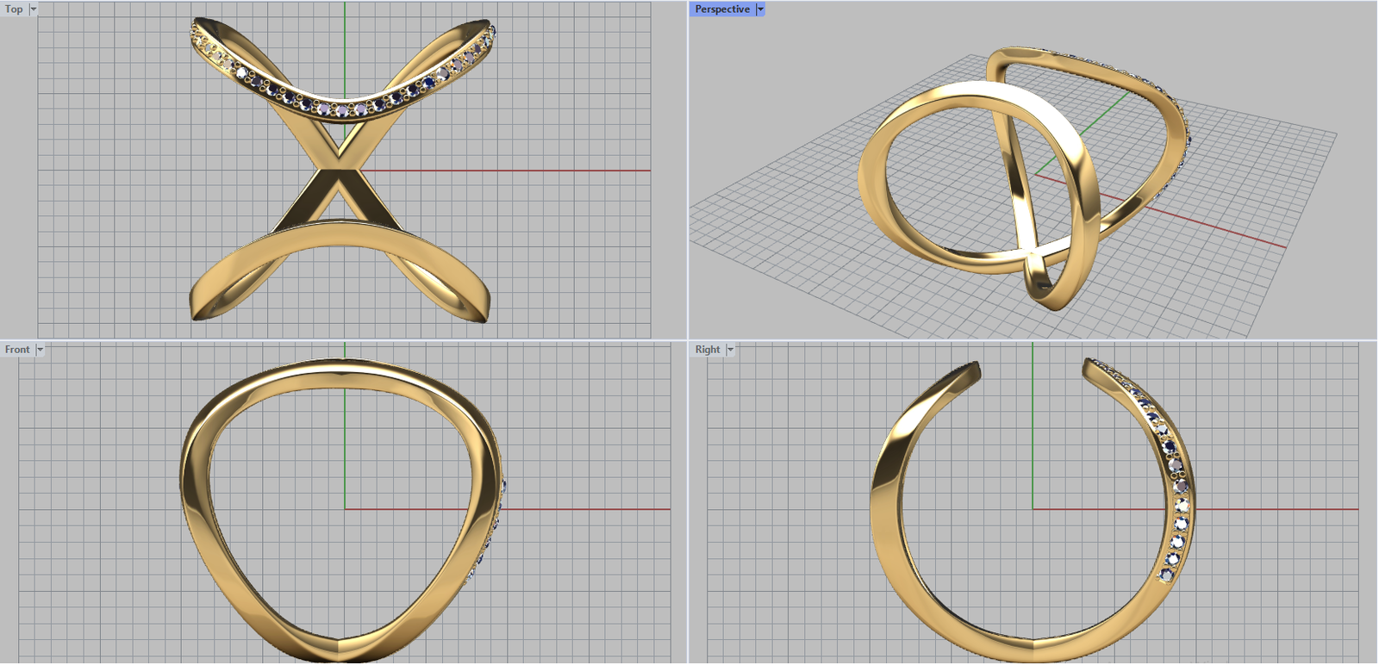This screenshot has height=665, width=1379.
Task: Expand the Front viewport menu arrow
Action: pyautogui.click(x=40, y=350)
